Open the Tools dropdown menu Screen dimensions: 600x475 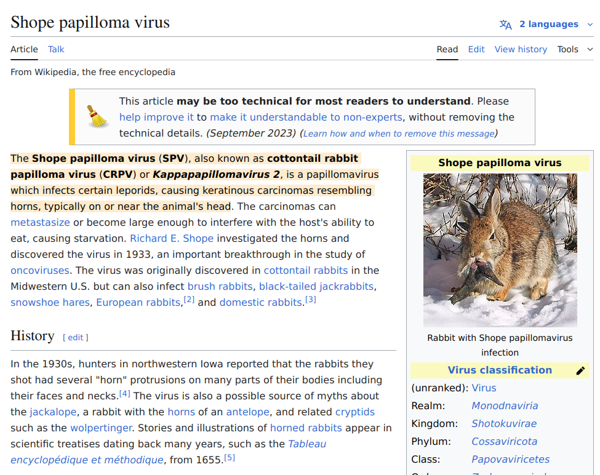(x=575, y=49)
